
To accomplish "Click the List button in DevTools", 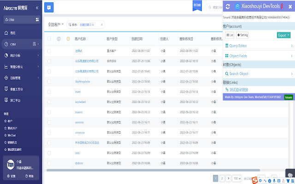I will pos(230,35).
